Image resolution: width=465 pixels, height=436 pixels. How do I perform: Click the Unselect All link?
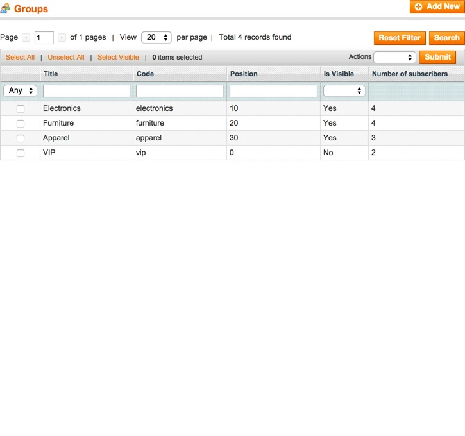(66, 57)
